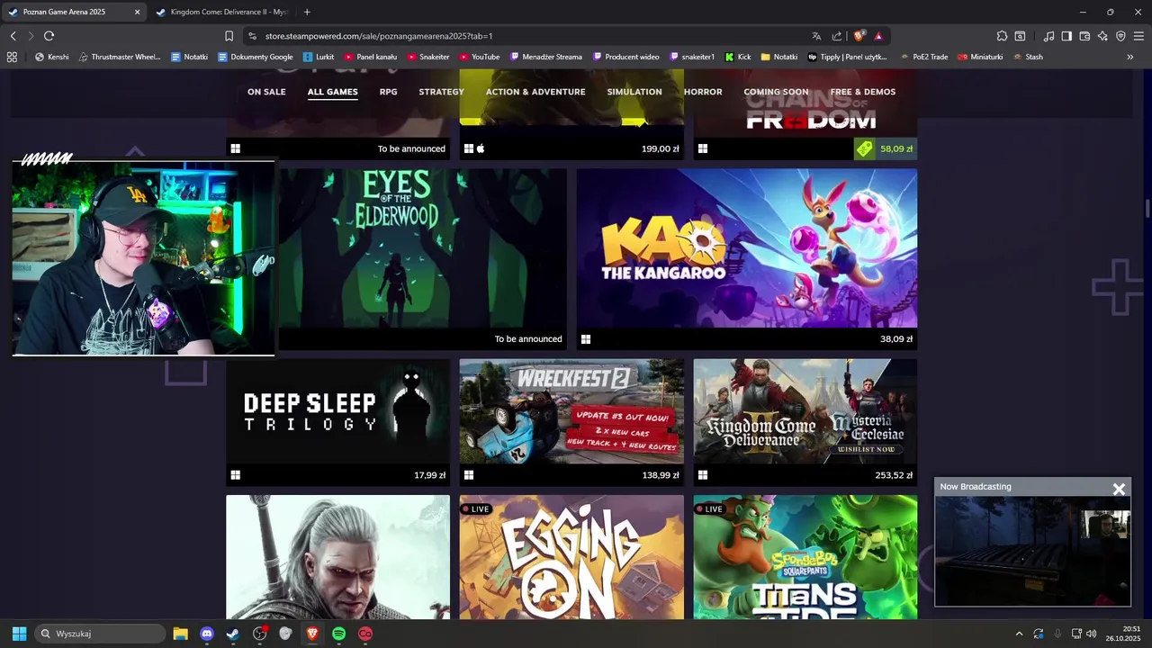Select the HORROR tab
The width and height of the screenshot is (1152, 648).
(703, 92)
